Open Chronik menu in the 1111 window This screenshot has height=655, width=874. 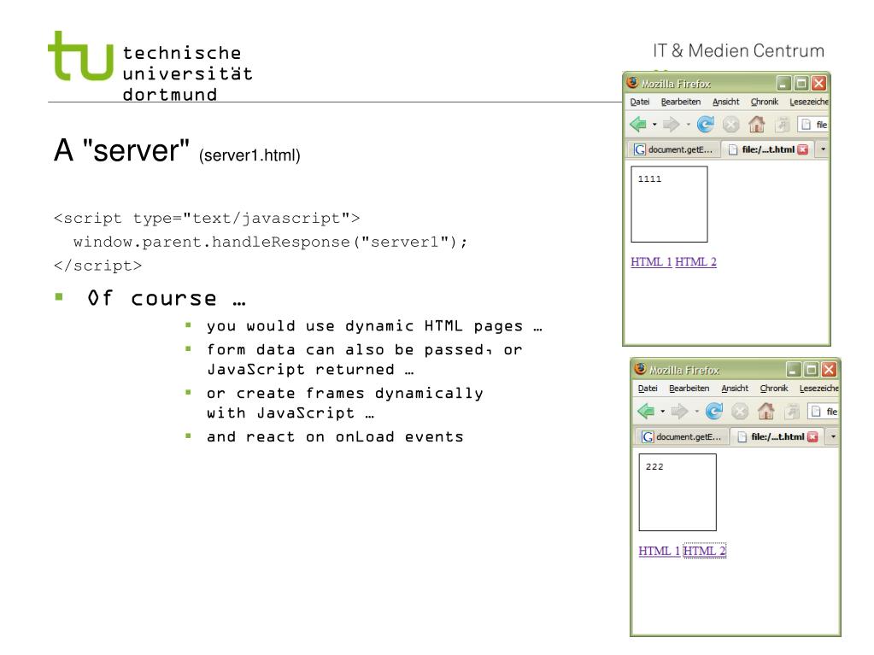pyautogui.click(x=764, y=102)
